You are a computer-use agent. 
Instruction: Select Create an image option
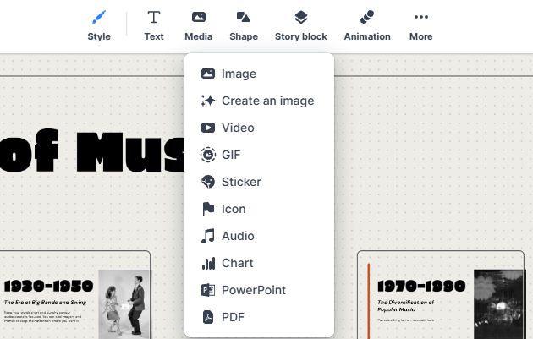pyautogui.click(x=260, y=101)
